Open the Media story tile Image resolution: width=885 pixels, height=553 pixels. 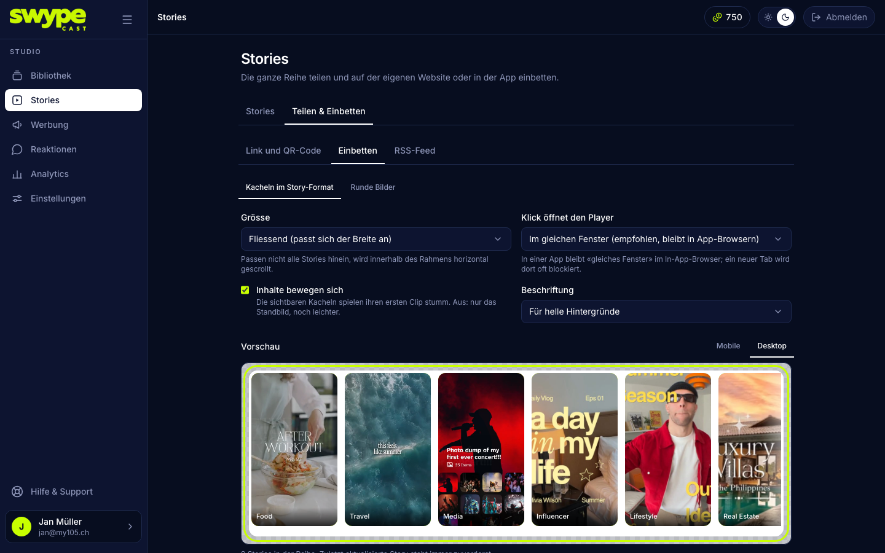pos(481,449)
